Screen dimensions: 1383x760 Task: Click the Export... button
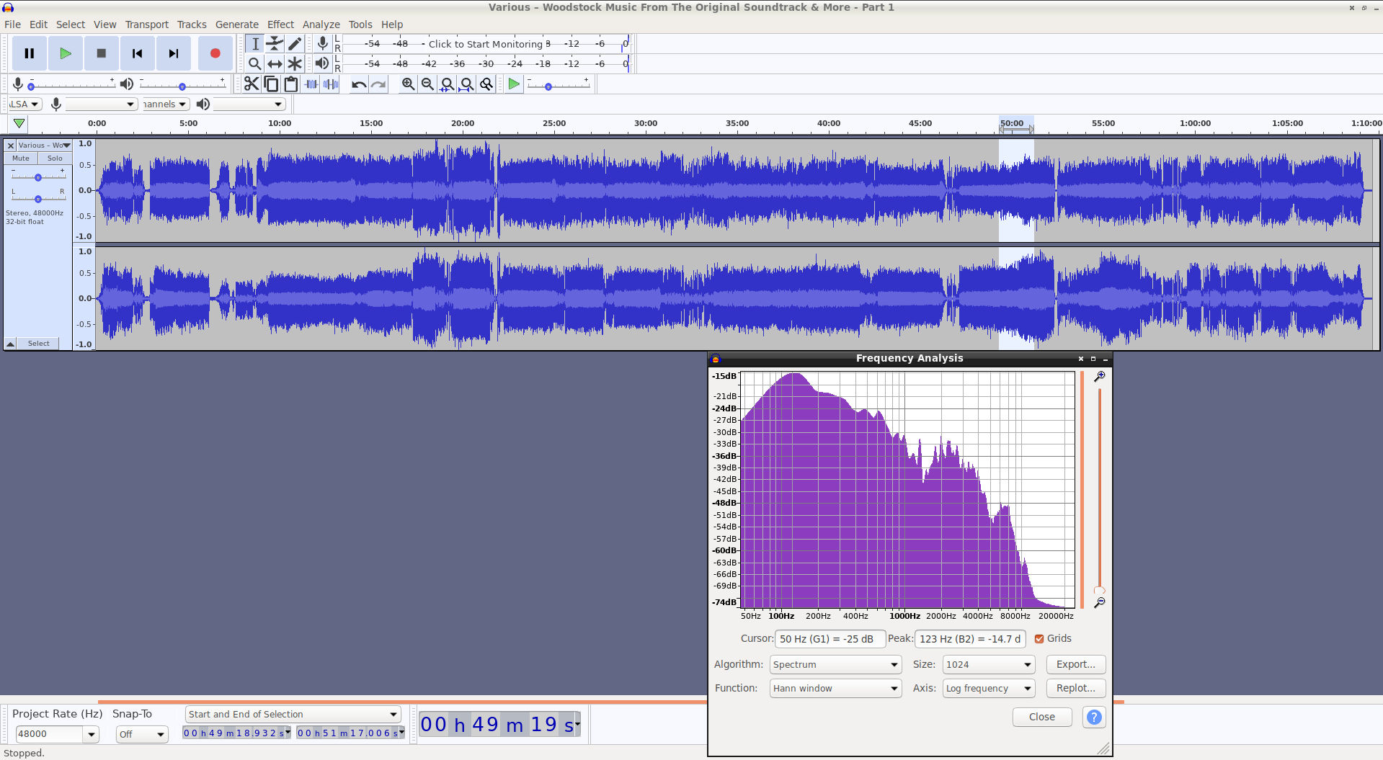(x=1076, y=664)
